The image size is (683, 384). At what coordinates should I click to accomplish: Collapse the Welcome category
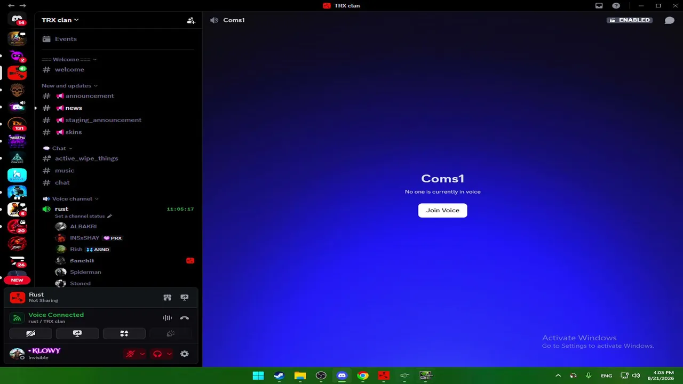tap(69, 60)
